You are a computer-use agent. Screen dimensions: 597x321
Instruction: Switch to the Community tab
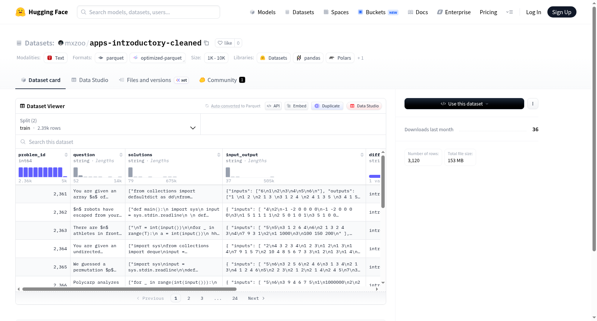click(x=222, y=80)
